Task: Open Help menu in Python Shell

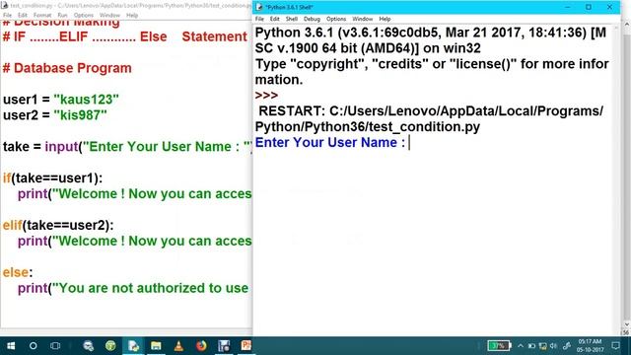Action: pyautogui.click(x=385, y=19)
